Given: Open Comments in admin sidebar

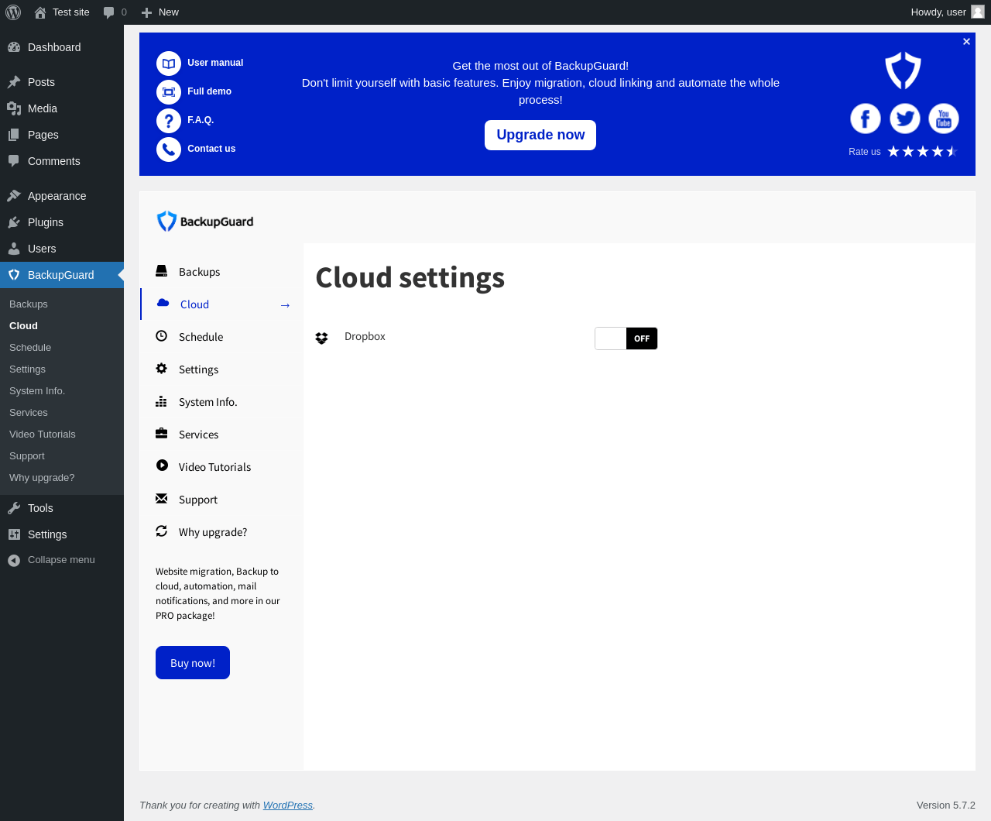Looking at the screenshot, I should coord(62,161).
